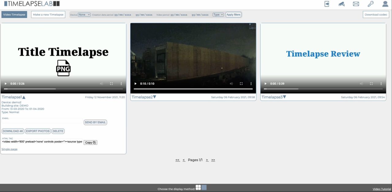
Task: Click 'Saturday 06 February 2021, 09:58' date
Action: [233, 97]
